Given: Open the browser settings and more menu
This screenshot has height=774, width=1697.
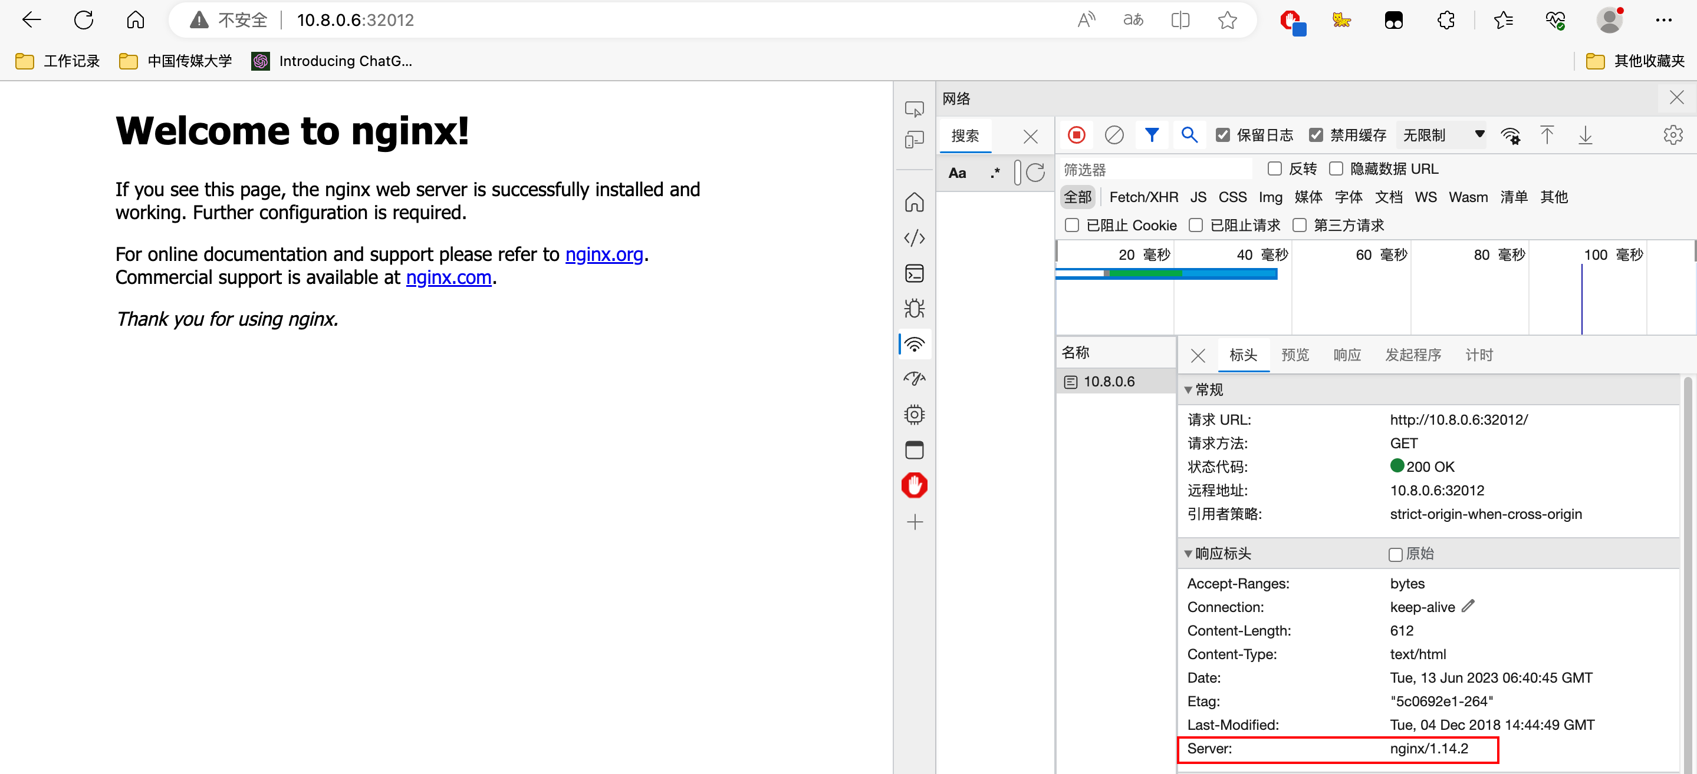Looking at the screenshot, I should [x=1663, y=20].
